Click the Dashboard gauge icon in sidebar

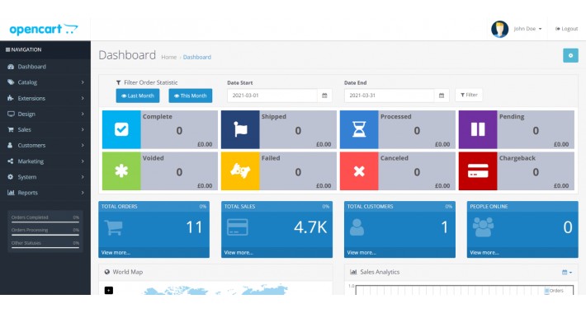click(11, 67)
